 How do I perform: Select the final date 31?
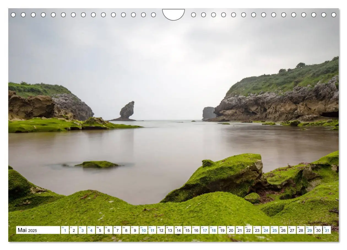coord(327,230)
